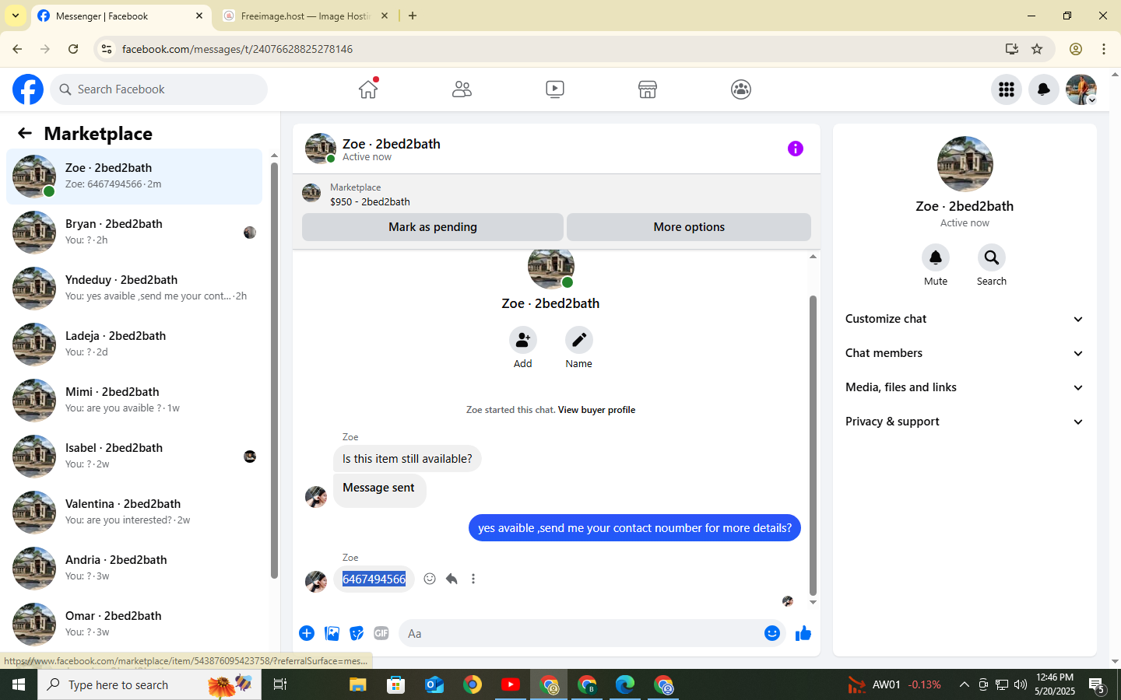Screen dimensions: 1121x700
Task: Open emoji picker in message box
Action: [772, 633]
